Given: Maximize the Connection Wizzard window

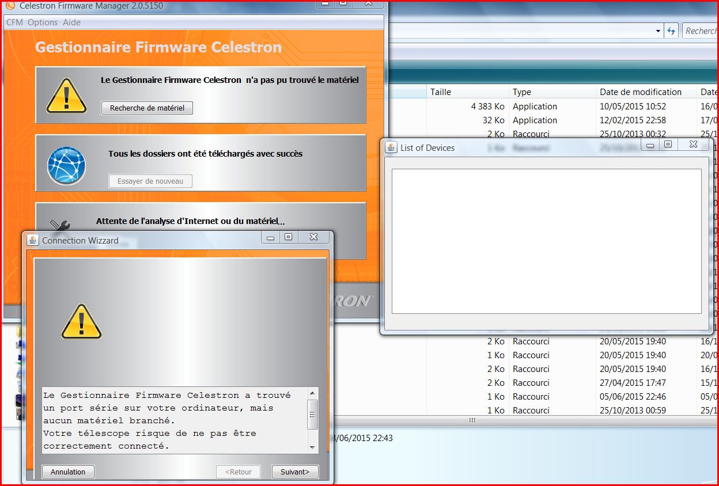Looking at the screenshot, I should pos(289,237).
